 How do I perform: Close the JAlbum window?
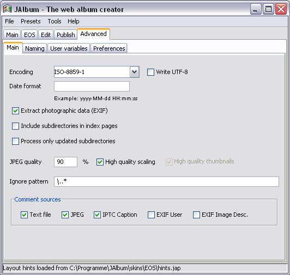coord(281,9)
